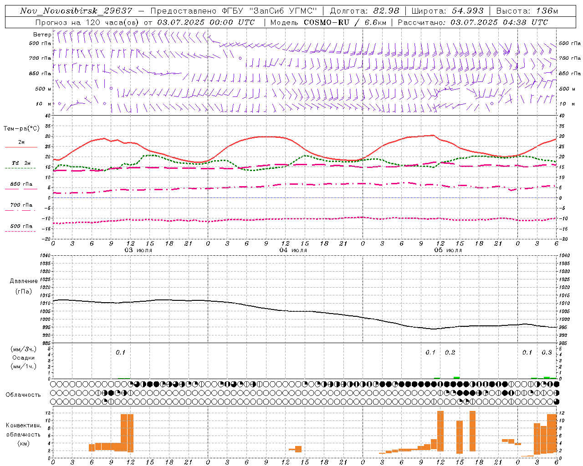The height and width of the screenshot is (466, 583).
Task: Click the 0.3 precipitation value
Action: [547, 353]
